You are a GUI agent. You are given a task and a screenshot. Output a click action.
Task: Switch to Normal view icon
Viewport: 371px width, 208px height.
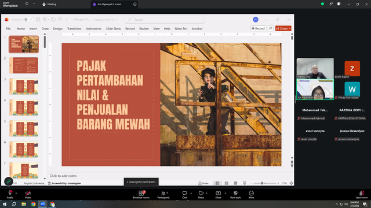point(217,183)
